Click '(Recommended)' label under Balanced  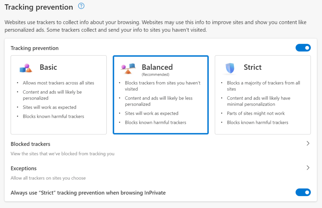[155, 74]
